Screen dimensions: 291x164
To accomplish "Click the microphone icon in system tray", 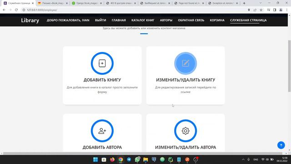I will click(x=249, y=159).
